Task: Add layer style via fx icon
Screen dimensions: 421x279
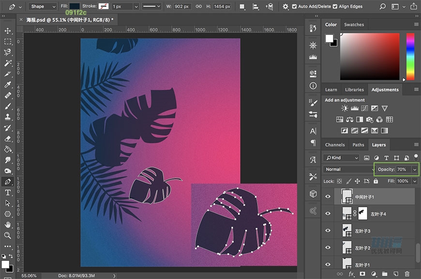Action: pyautogui.click(x=352, y=274)
